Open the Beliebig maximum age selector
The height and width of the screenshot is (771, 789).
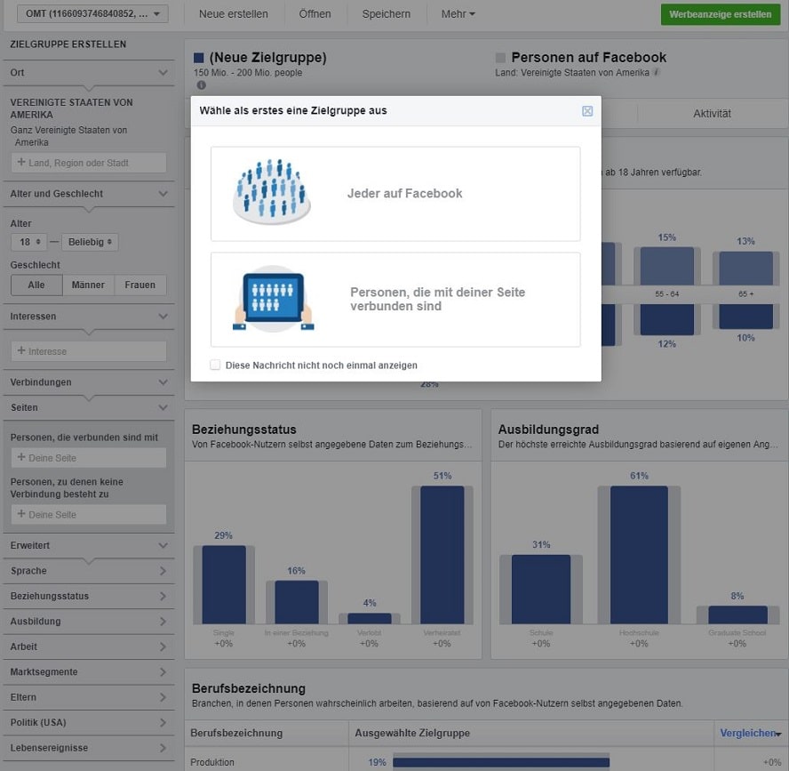click(90, 242)
